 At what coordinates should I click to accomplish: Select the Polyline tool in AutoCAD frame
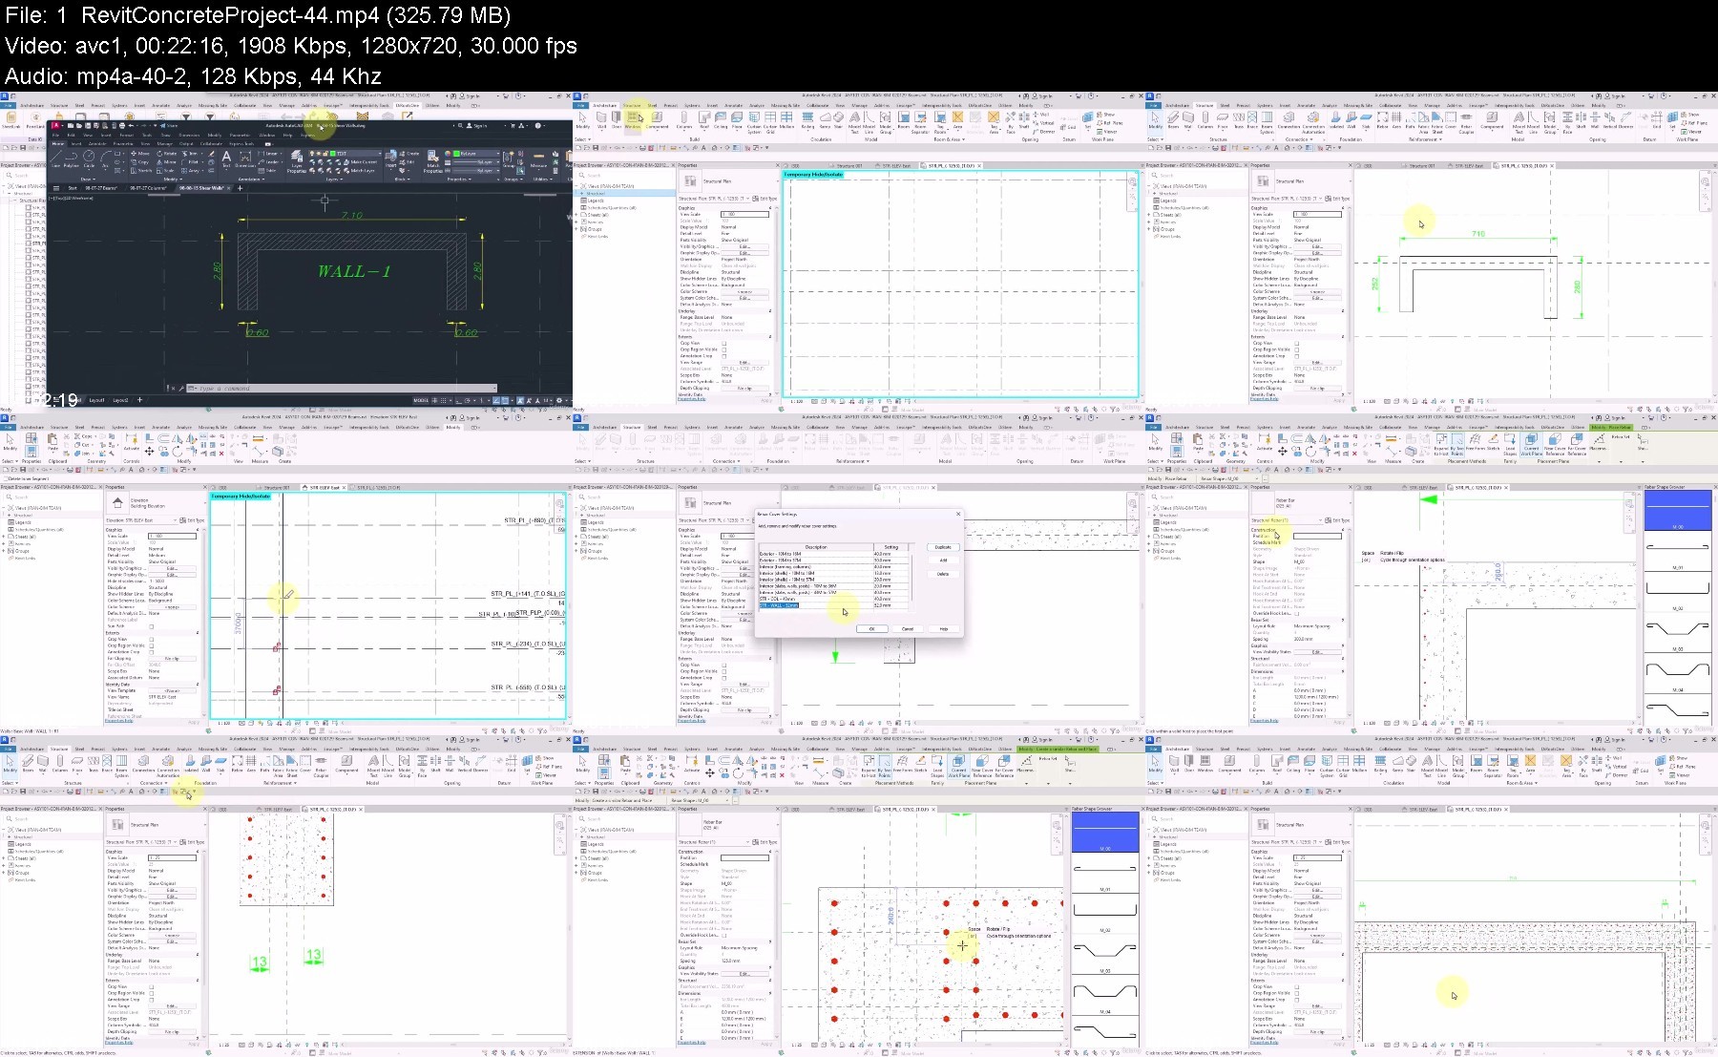(x=72, y=158)
